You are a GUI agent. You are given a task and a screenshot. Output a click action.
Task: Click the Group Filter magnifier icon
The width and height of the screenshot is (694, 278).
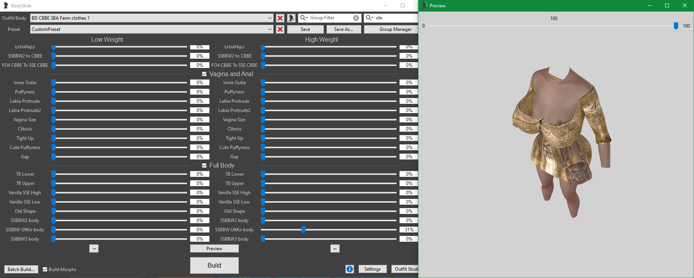pyautogui.click(x=304, y=18)
